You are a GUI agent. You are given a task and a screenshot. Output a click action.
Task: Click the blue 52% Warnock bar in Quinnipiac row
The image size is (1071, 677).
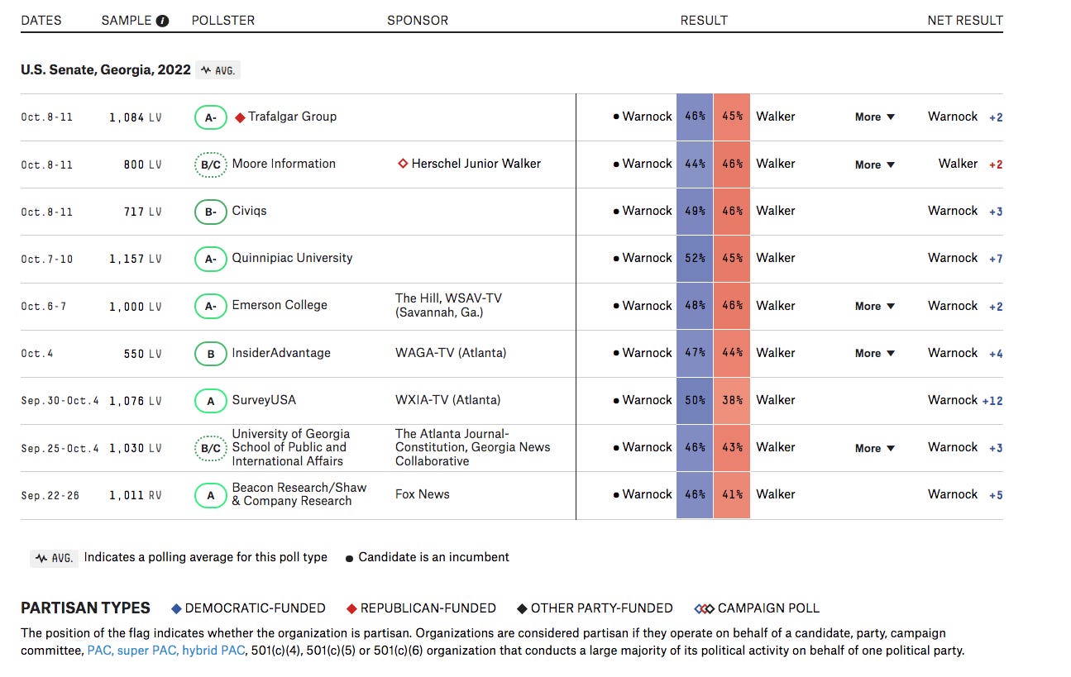pyautogui.click(x=695, y=258)
